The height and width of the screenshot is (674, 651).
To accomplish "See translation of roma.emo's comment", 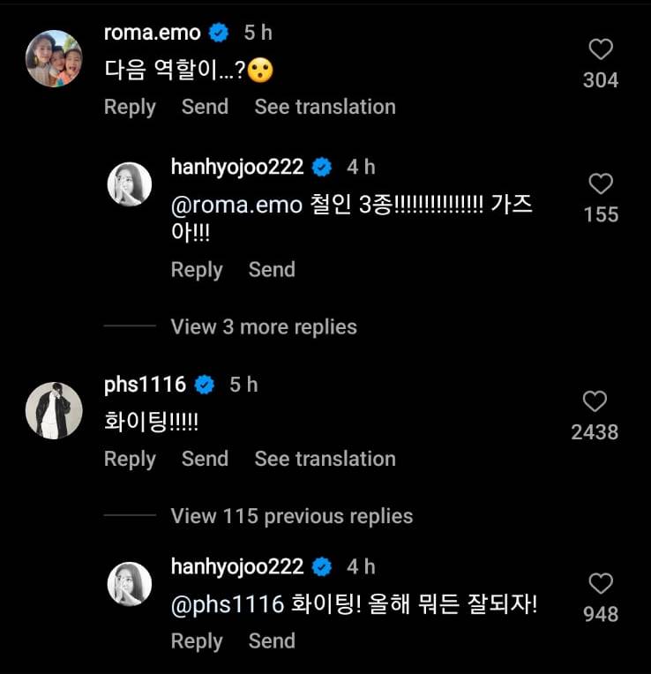I will (325, 107).
